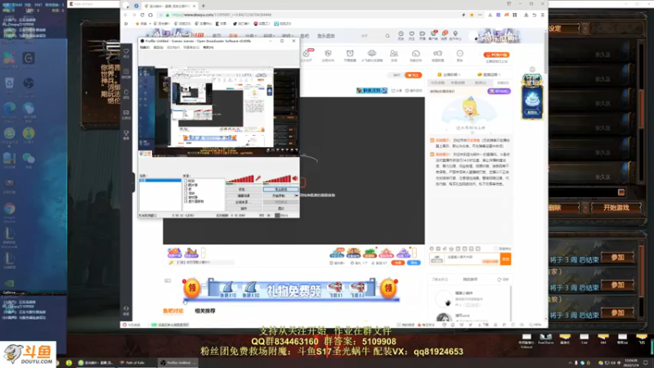Click UFO spaceship icon above player
Screen dimensions: 654x368
click(372, 55)
